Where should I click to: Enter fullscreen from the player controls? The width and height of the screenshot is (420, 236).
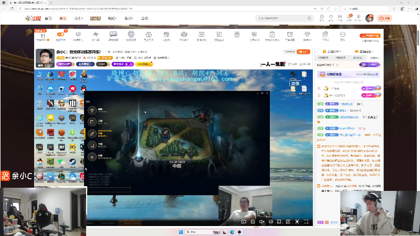click(306, 221)
